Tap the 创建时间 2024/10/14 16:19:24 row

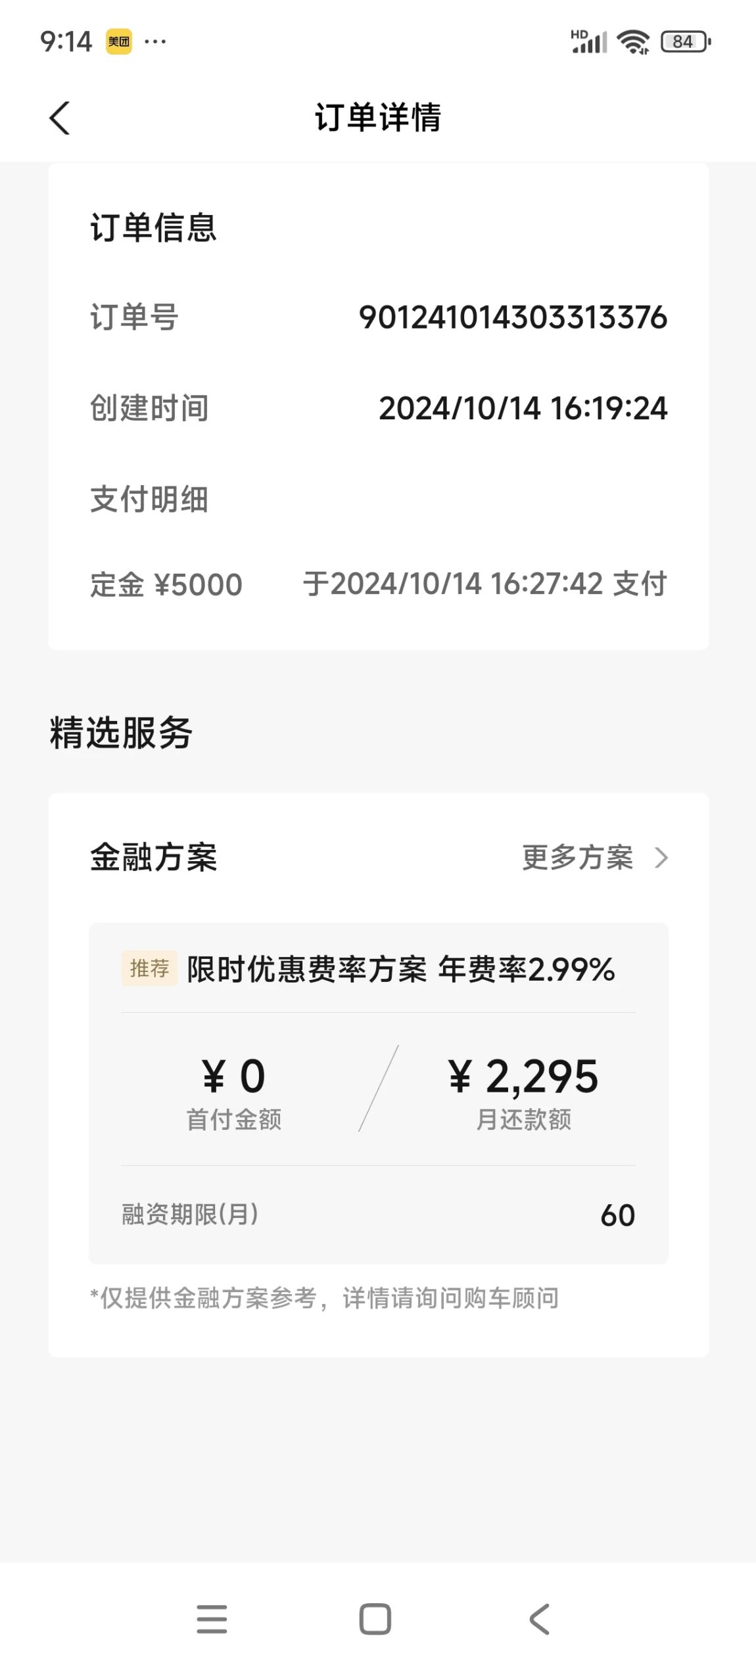point(379,408)
